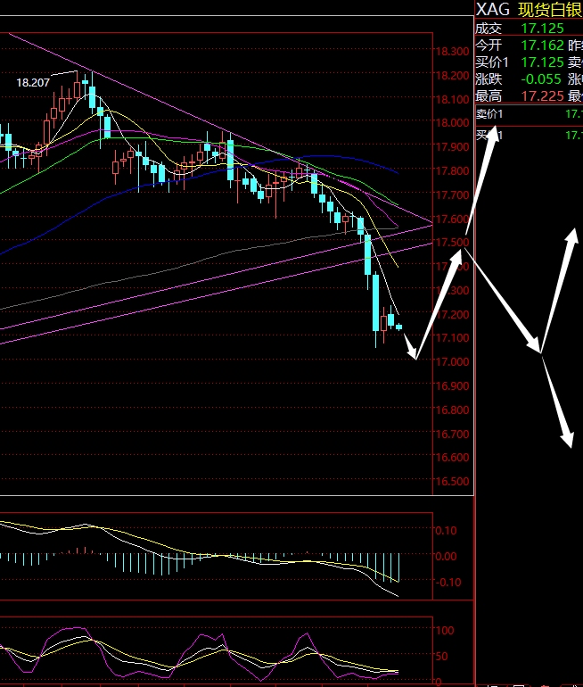The width and height of the screenshot is (583, 687).
Task: Click the XAG symbol code
Action: click(x=493, y=10)
